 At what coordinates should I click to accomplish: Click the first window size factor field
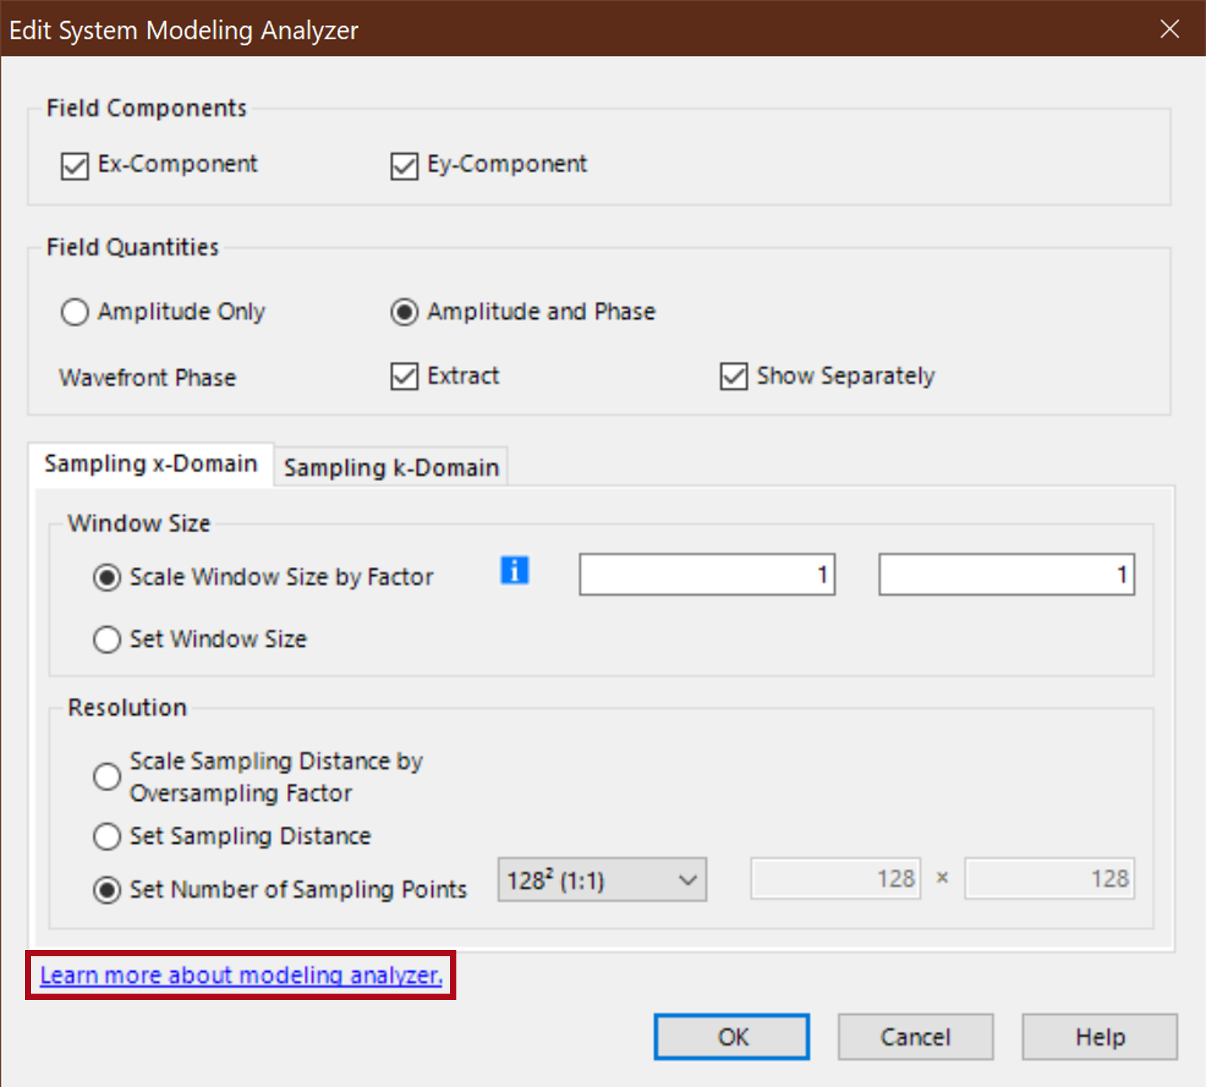pyautogui.click(x=707, y=574)
